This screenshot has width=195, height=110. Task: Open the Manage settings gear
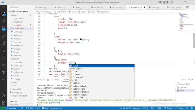[x=4, y=103]
